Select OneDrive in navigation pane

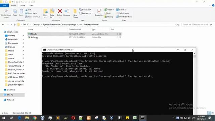tap(11, 90)
